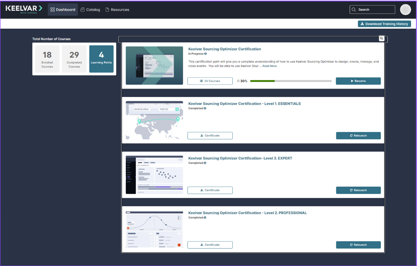Open the user profile avatar
Image resolution: width=417 pixels, height=266 pixels.
(x=405, y=9)
